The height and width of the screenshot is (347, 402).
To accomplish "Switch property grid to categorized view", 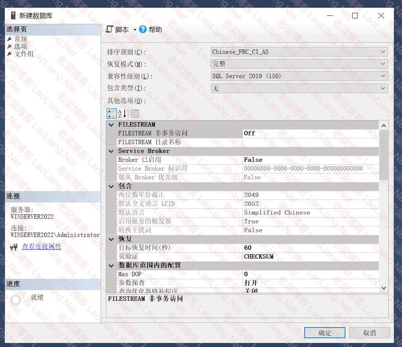I will click(112, 113).
